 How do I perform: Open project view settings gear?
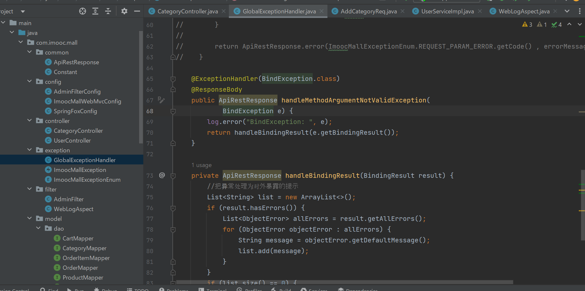(x=124, y=11)
